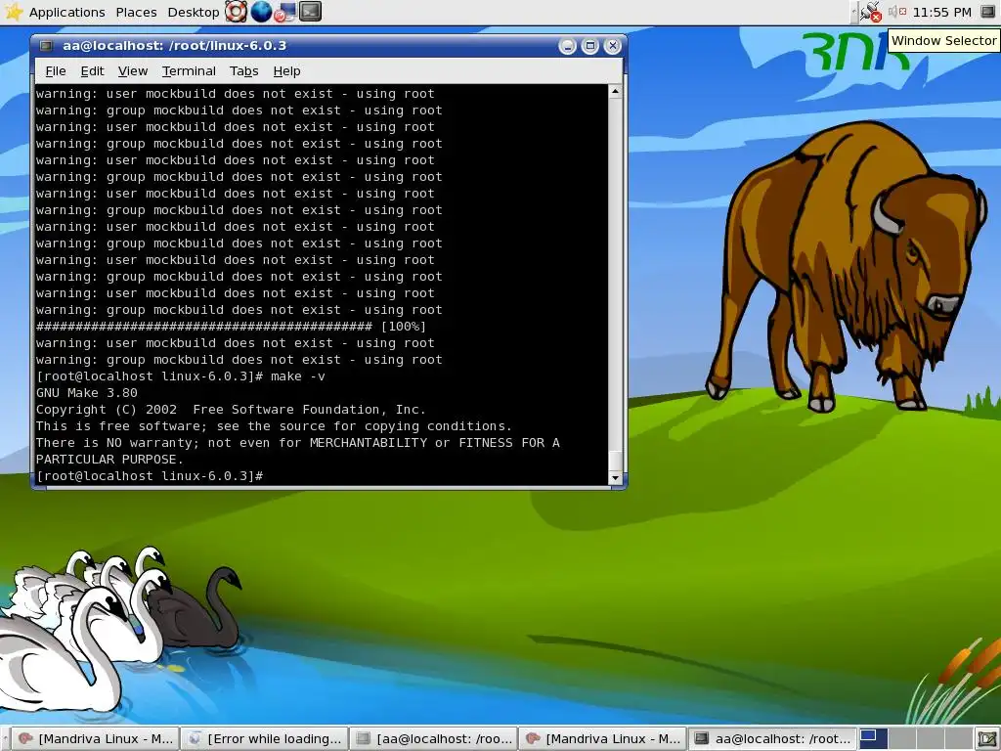Click the terminal scrollbar thumb
This screenshot has width=1001, height=751.
click(x=616, y=460)
